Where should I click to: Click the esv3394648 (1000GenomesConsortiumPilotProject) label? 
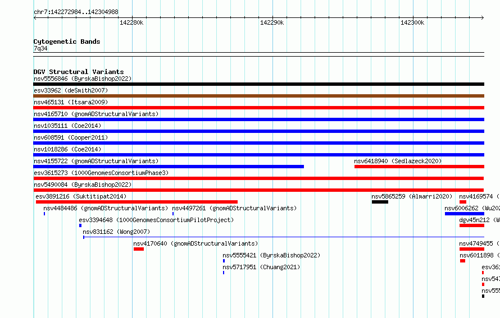(156, 220)
